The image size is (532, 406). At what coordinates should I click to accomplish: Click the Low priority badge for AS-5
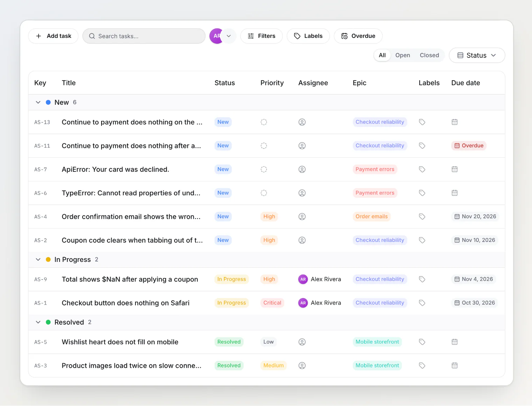[x=268, y=342]
